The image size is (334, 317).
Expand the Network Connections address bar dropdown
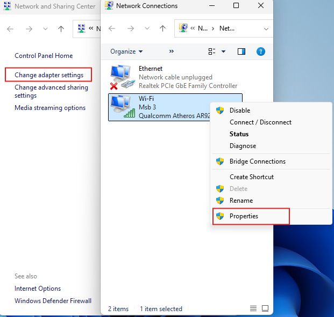tap(266, 28)
